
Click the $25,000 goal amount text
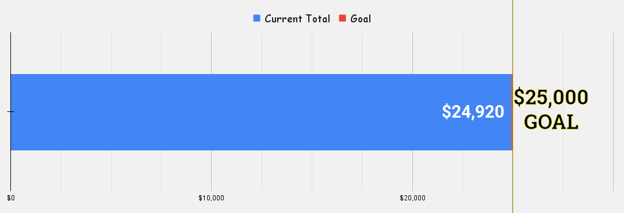click(x=551, y=98)
